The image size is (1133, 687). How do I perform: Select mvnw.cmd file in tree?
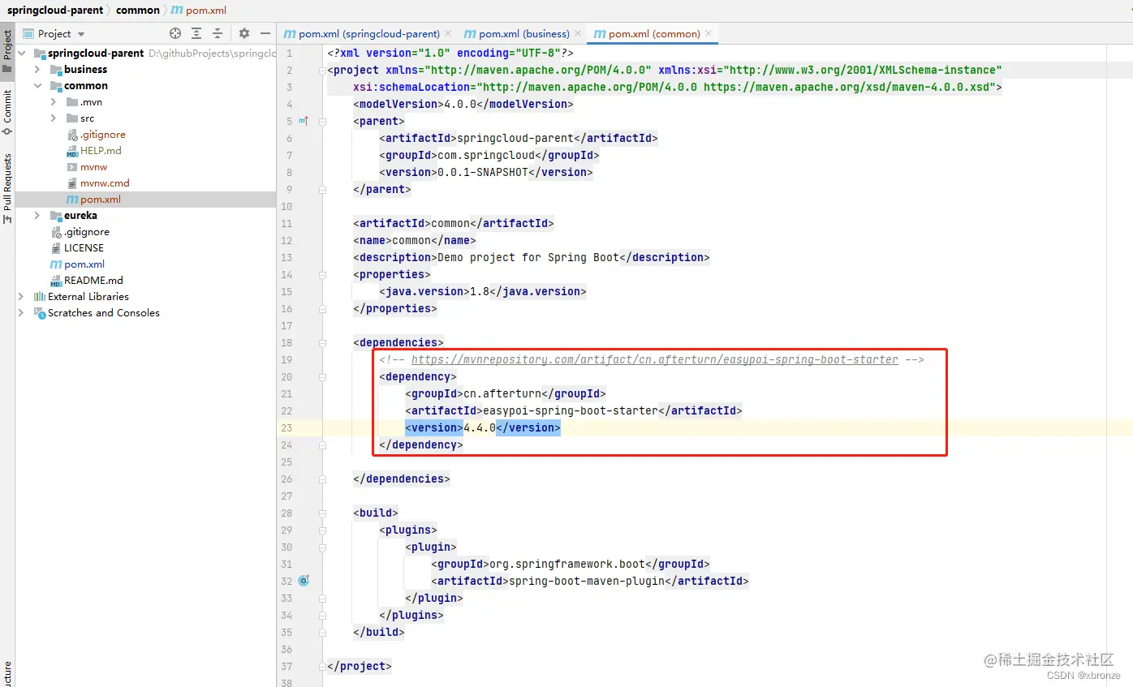tap(105, 183)
